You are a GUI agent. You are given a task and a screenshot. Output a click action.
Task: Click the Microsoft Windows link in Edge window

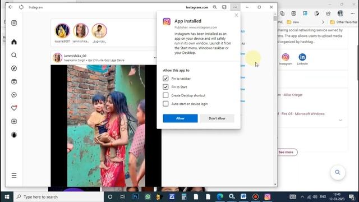pyautogui.click(x=310, y=114)
